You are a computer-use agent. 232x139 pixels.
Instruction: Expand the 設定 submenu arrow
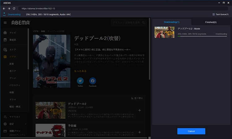point(26,124)
